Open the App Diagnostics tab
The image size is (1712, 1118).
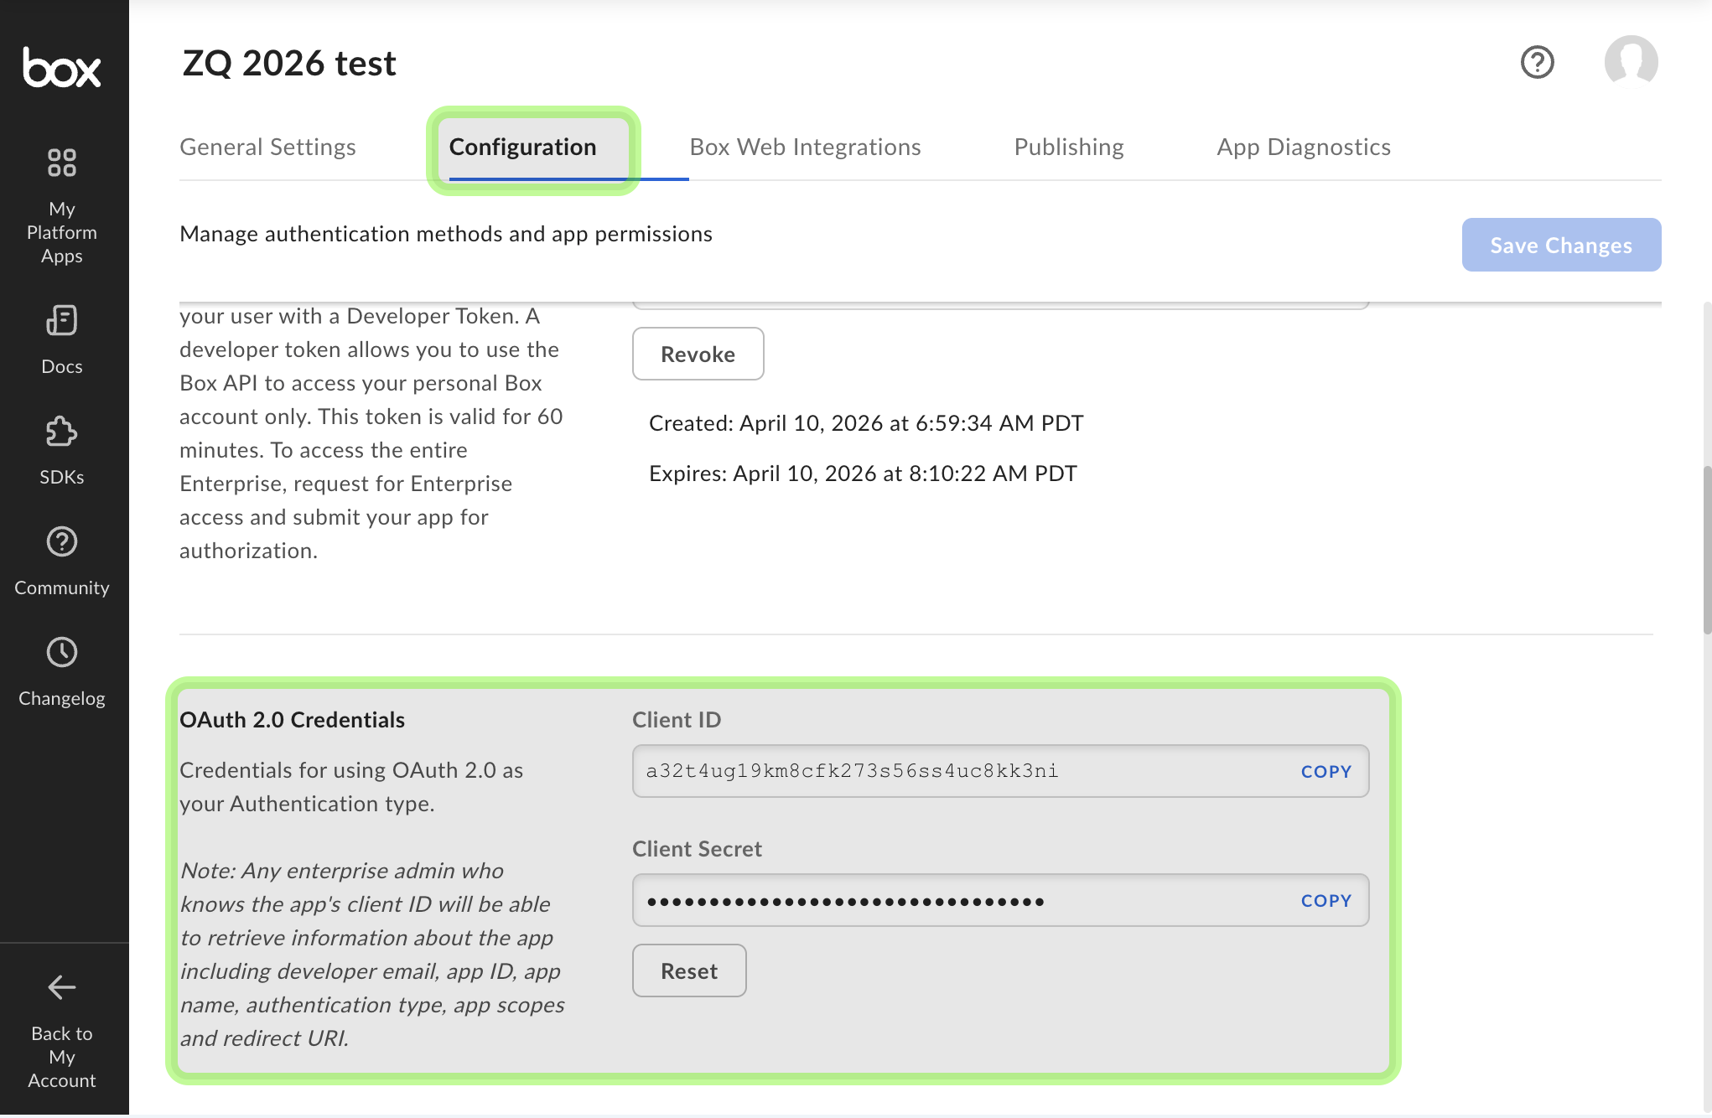tap(1303, 148)
